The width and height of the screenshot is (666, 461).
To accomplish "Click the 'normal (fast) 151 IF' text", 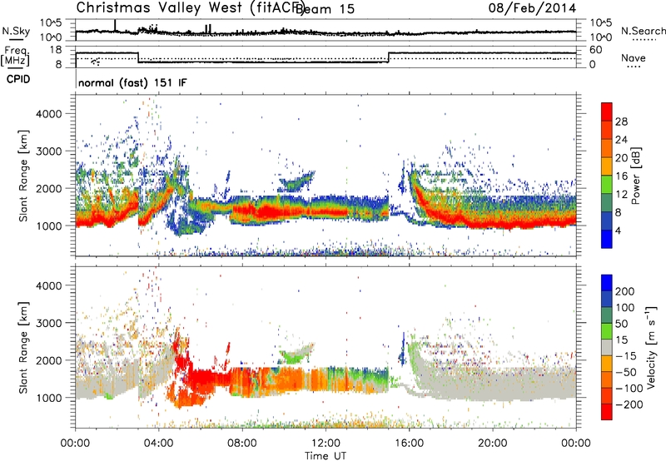I will [132, 82].
